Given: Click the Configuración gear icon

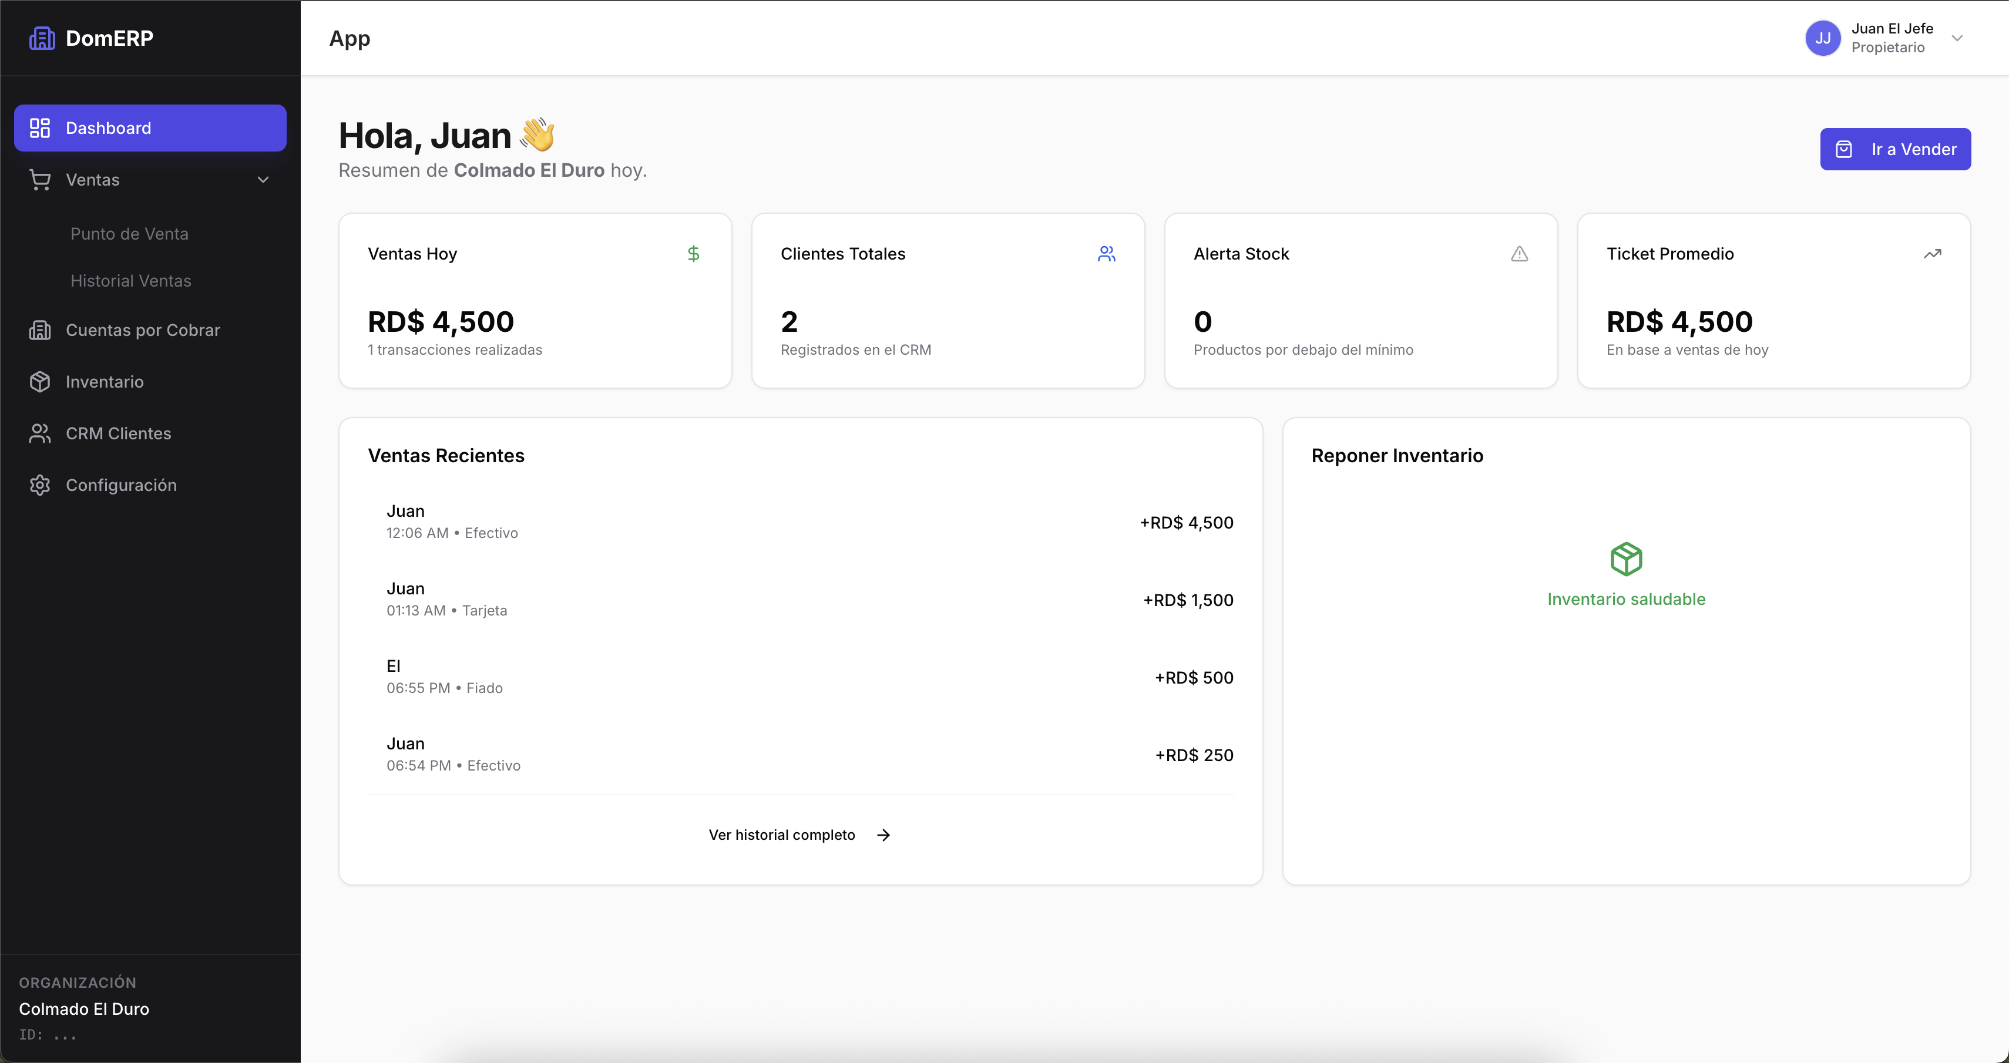Looking at the screenshot, I should coord(40,485).
